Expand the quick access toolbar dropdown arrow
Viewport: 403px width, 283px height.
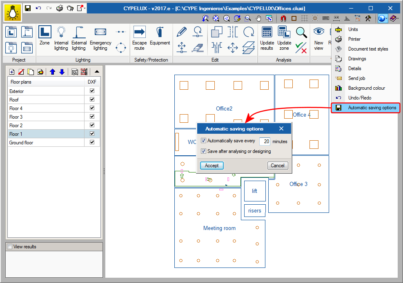point(85,8)
